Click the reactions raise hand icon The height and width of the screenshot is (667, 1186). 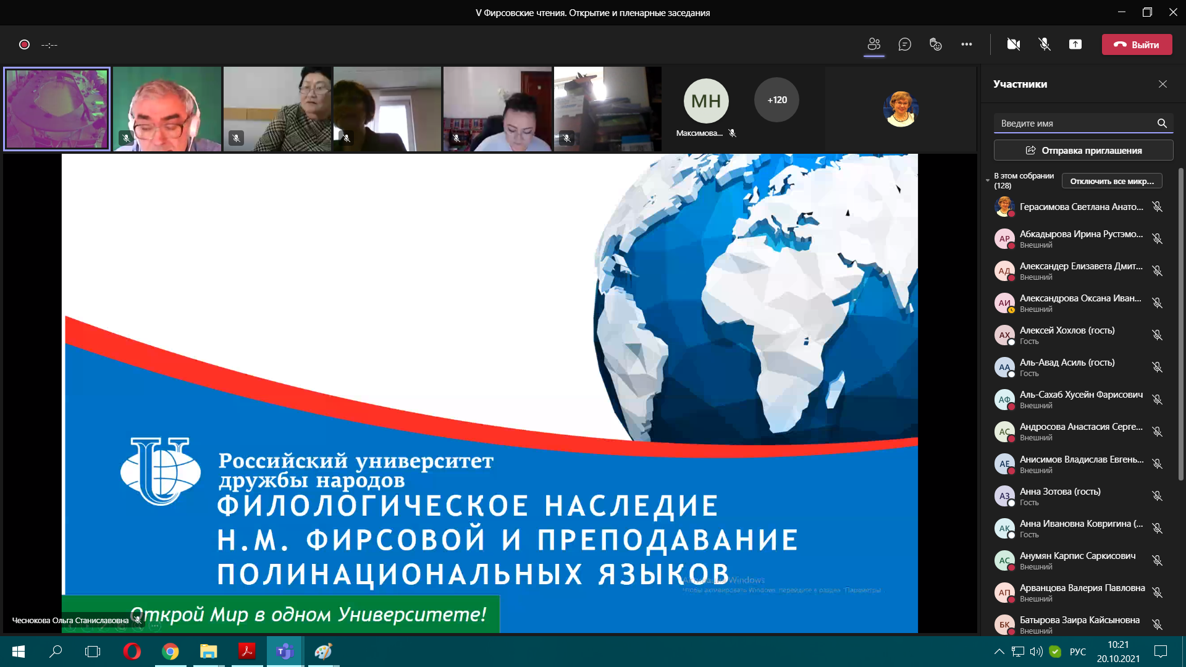(x=935, y=44)
